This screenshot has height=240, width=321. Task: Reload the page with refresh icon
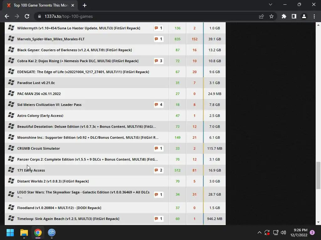[x=27, y=16]
